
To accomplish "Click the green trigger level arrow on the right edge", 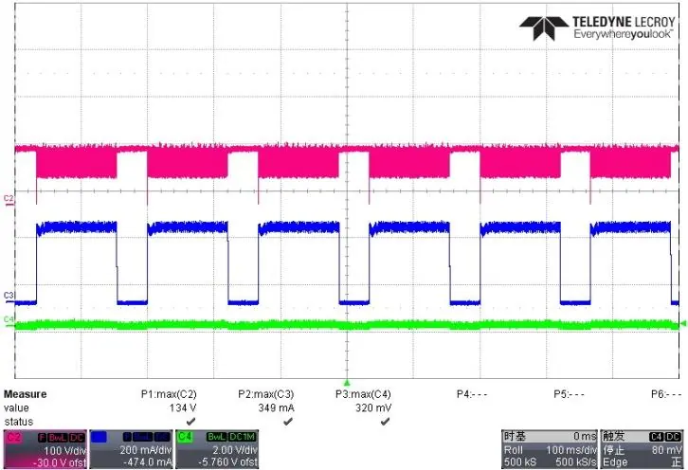I will pos(683,324).
